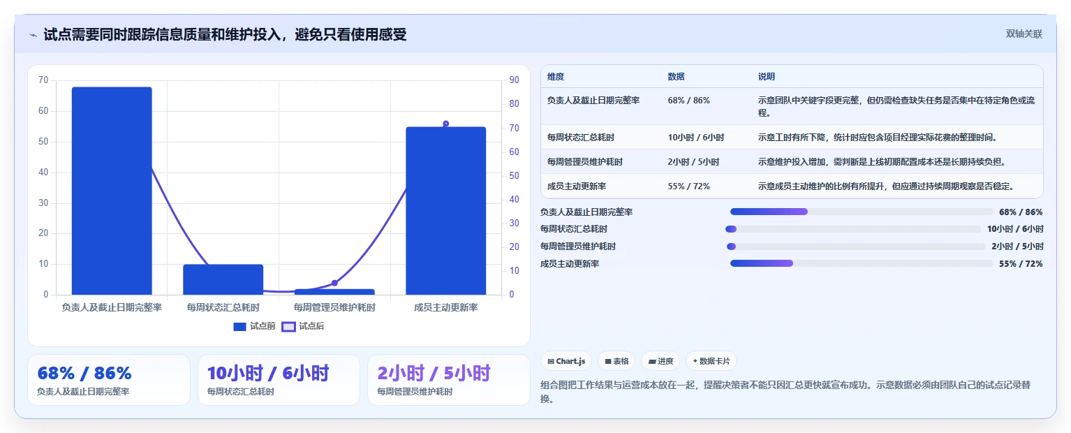Open the 10小时 / 6小时 KPI card
Screen dimensions: 1071x433
(x=279, y=380)
